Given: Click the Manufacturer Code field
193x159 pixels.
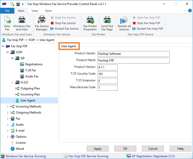Looking at the screenshot, I should point(108,88).
